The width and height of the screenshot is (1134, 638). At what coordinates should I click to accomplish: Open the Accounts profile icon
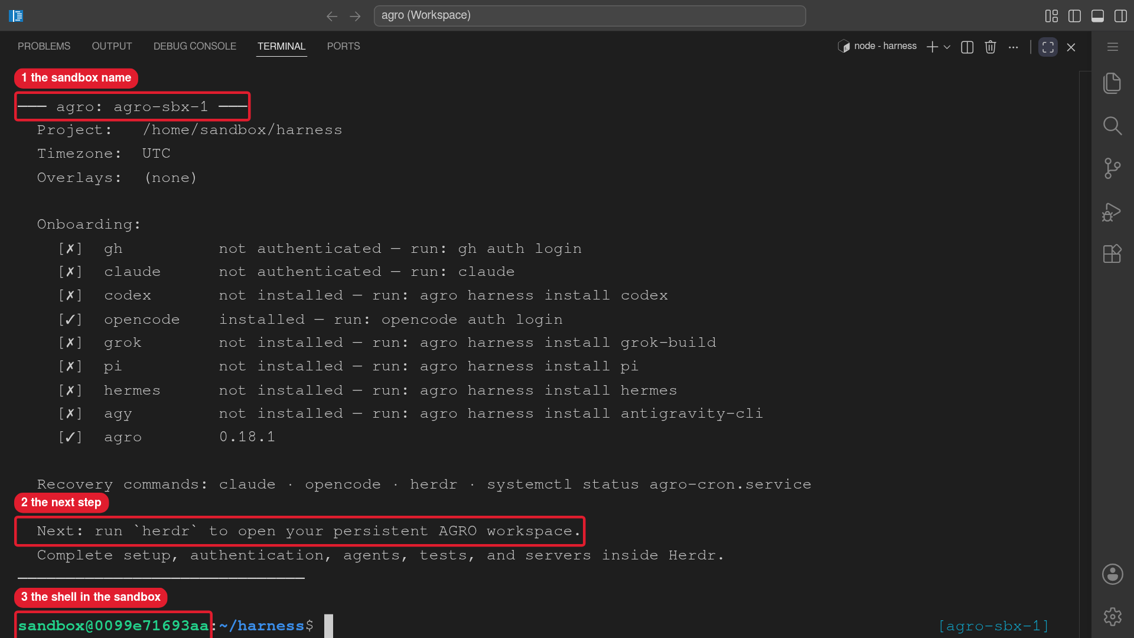click(1112, 574)
